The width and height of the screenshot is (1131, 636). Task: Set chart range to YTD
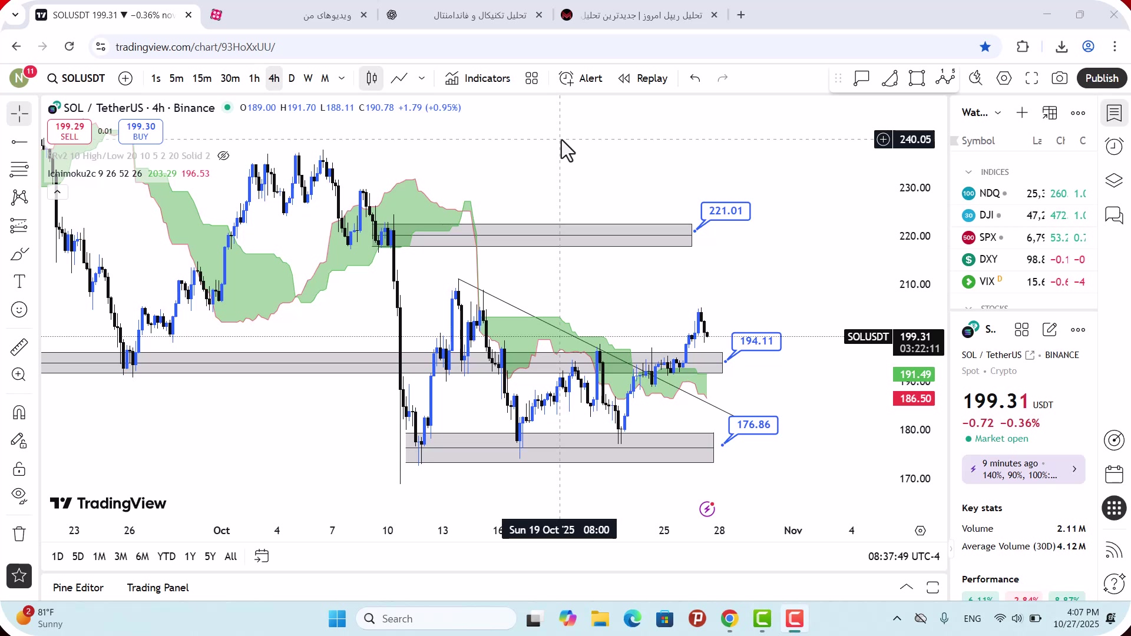point(166,556)
